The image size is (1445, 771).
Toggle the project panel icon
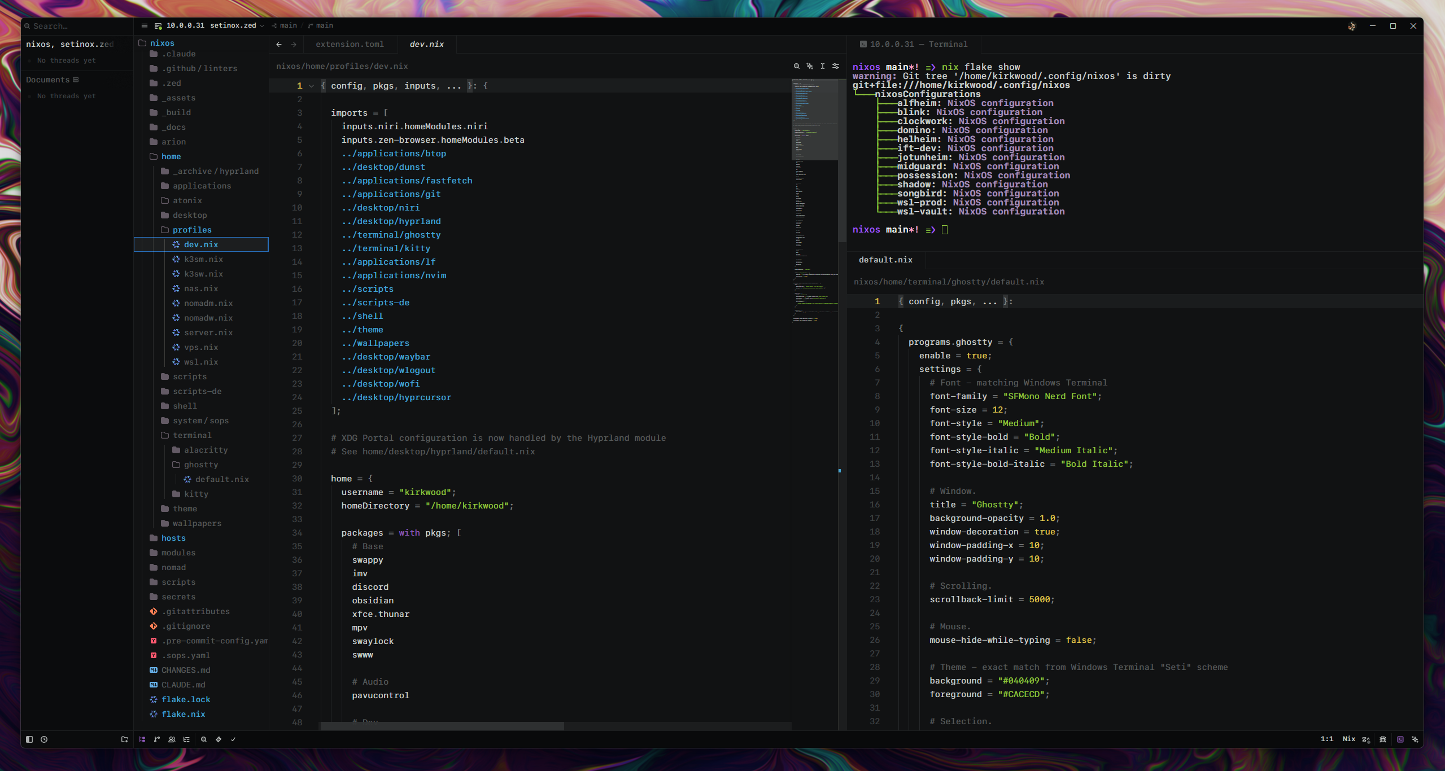click(x=142, y=739)
